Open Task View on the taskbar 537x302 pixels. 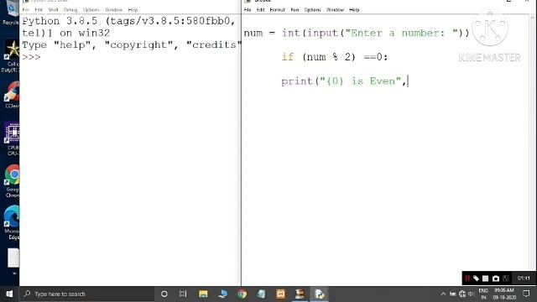183,294
